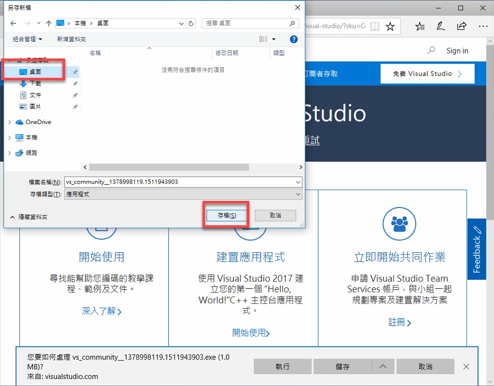Open the 立即開始共同作業 heading link
The width and height of the screenshot is (494, 386).
(x=399, y=257)
